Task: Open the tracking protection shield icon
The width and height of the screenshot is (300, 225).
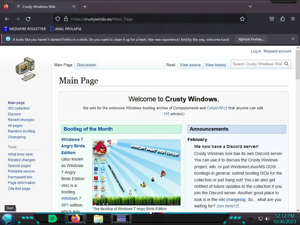Action: click(58, 19)
